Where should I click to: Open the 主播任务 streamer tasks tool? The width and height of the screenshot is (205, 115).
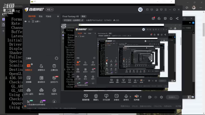54,67
